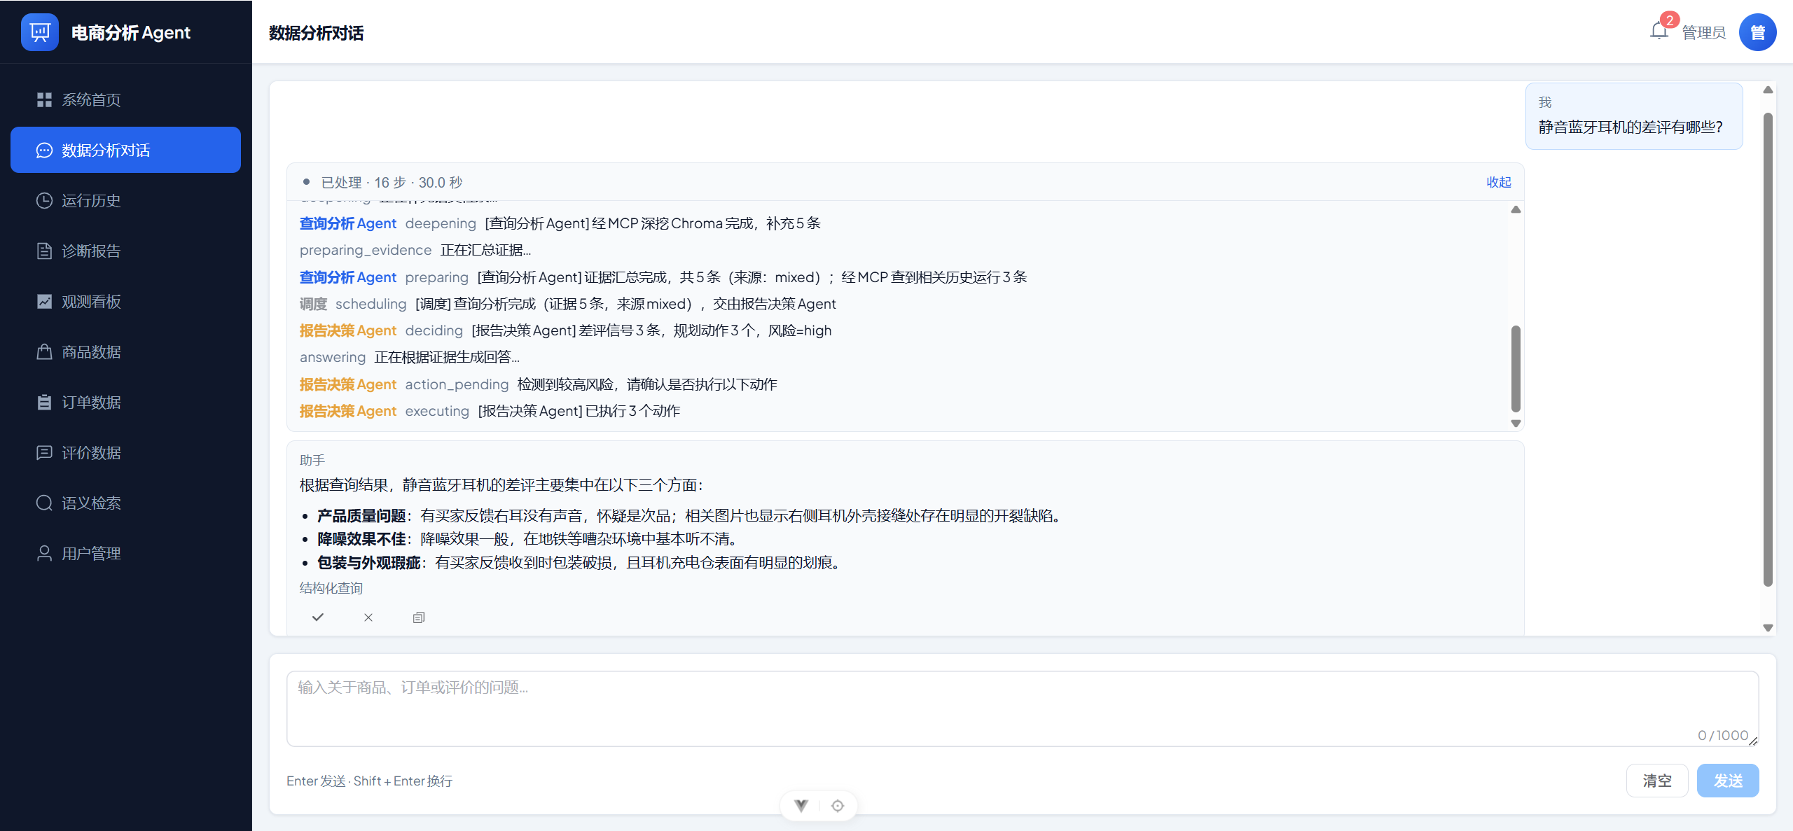Open 语义检索 menu item
This screenshot has width=1793, height=831.
coord(125,503)
